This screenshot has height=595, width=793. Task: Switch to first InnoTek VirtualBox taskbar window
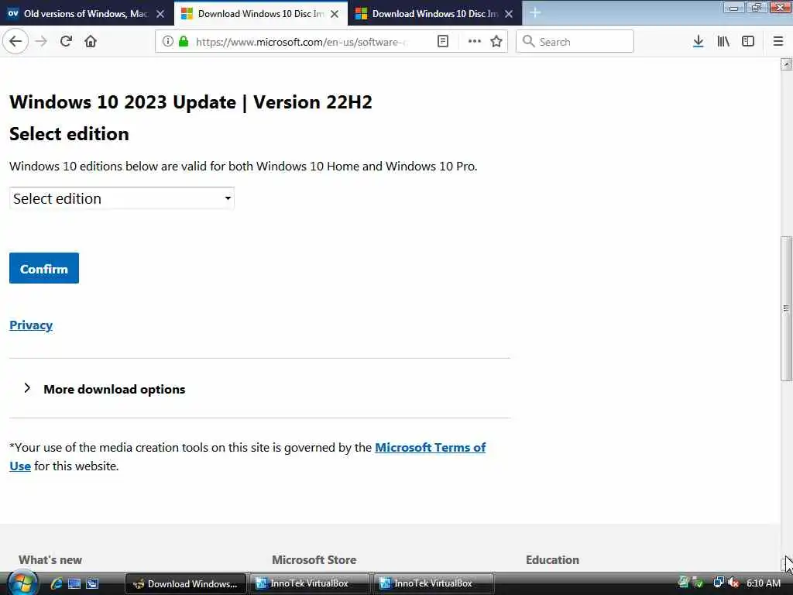coord(309,583)
